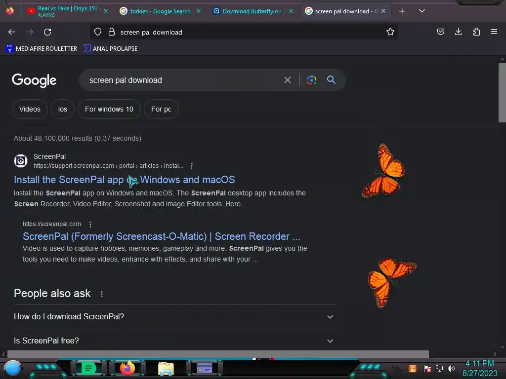Open the purple window app in taskbar
Viewport: 506px width, 379px height.
[205, 368]
